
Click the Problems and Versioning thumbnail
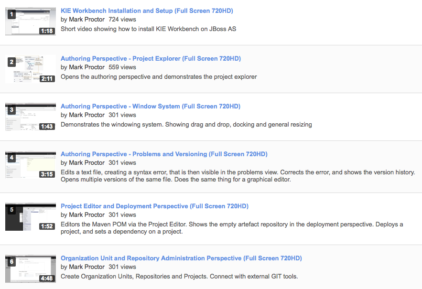31,165
